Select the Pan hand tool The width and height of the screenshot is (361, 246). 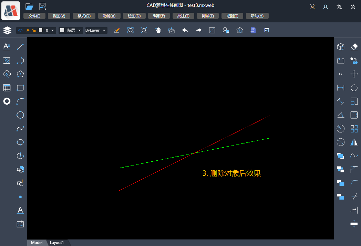[158, 30]
